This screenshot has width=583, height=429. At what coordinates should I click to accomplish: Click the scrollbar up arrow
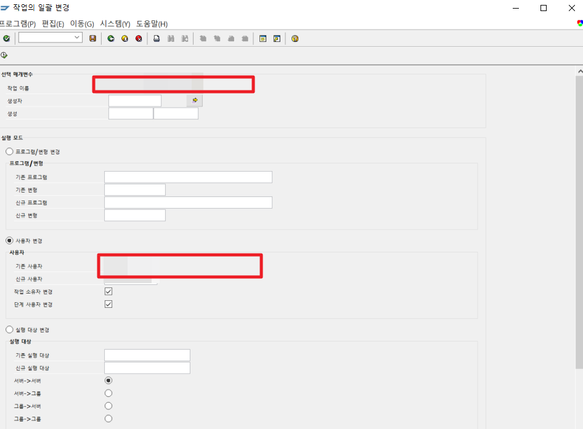[x=580, y=71]
